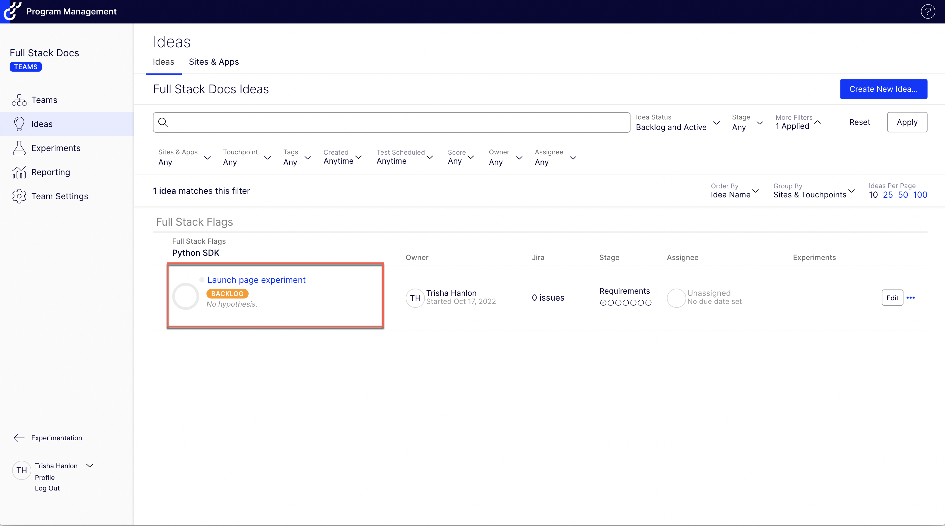Show 50 ideas per page

pyautogui.click(x=903, y=195)
